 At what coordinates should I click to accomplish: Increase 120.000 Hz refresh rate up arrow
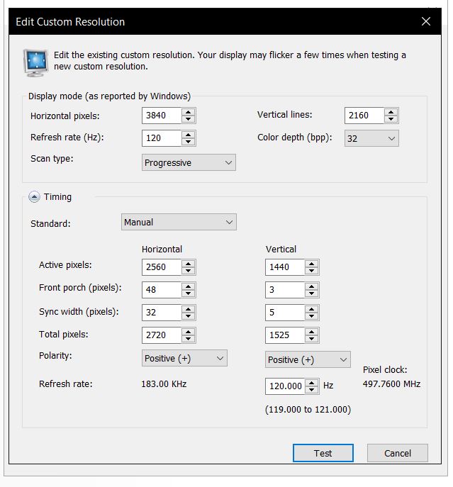[312, 383]
